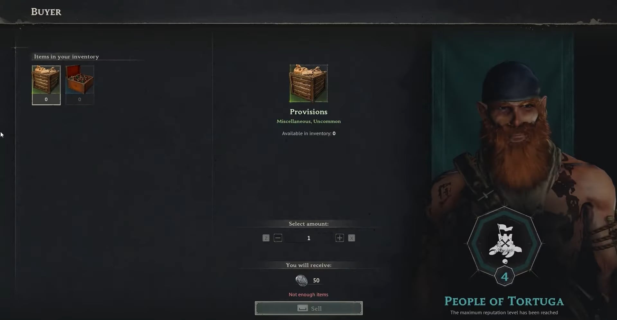This screenshot has width=617, height=320.
Task: Click the Buyer screen heading
Action: pyautogui.click(x=46, y=12)
